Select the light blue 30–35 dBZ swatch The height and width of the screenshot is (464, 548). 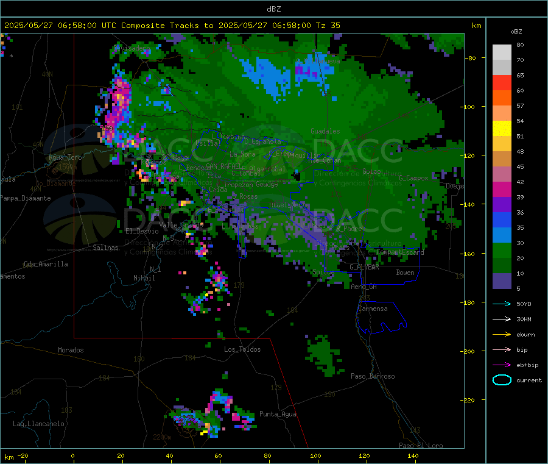pos(502,235)
